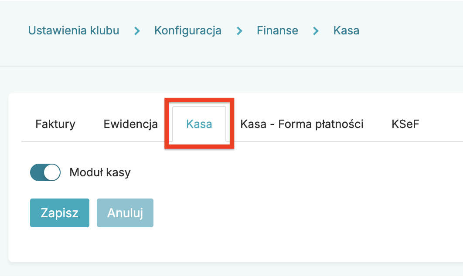Open Ustawienia klubu breadcrumb link
Image resolution: width=463 pixels, height=276 pixels.
74,30
